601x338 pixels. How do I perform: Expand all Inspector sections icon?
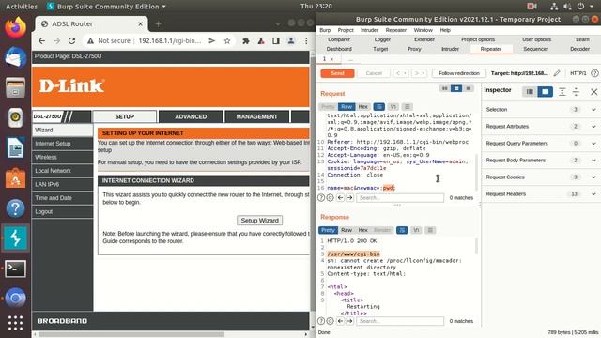[x=562, y=92]
